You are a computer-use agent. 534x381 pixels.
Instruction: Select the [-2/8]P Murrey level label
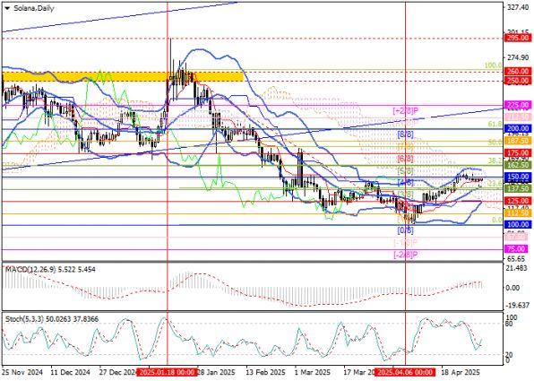[406, 255]
